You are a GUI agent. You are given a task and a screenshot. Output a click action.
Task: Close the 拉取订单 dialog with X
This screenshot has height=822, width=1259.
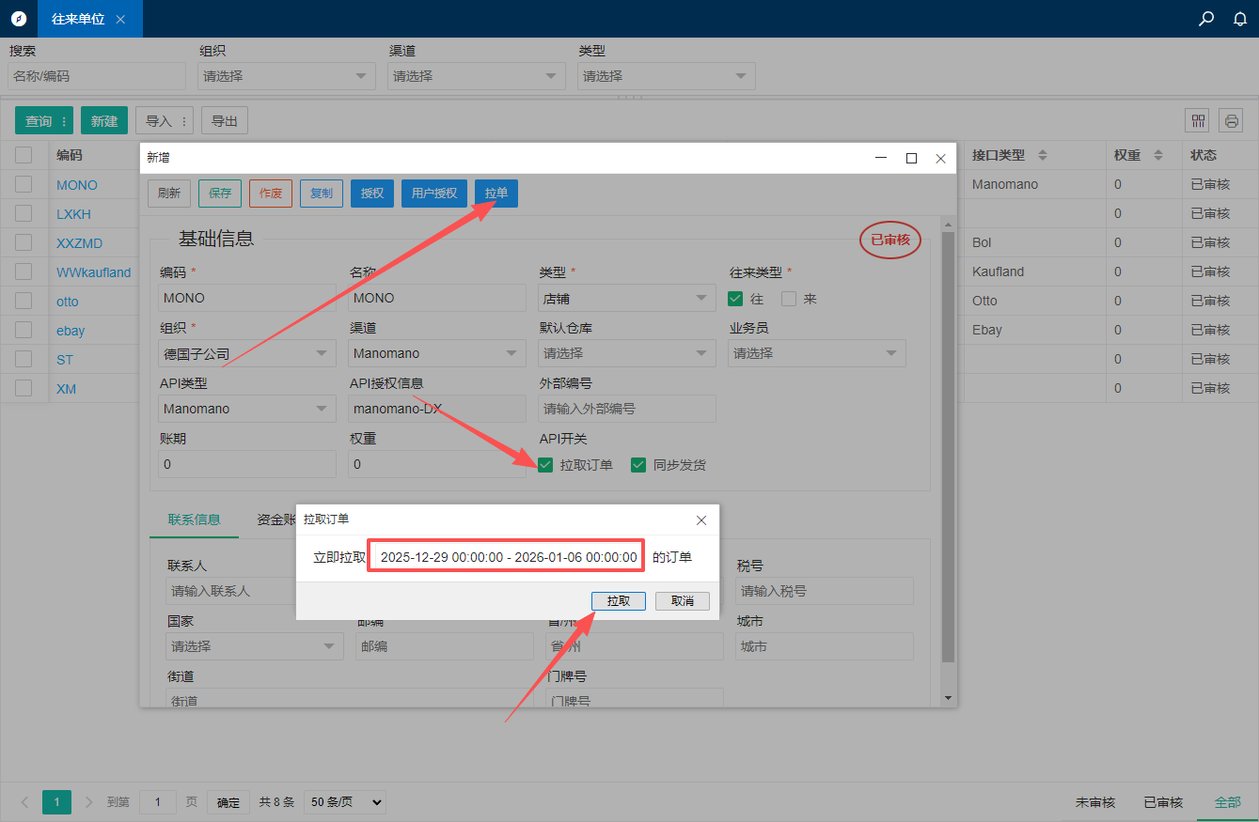pos(700,520)
